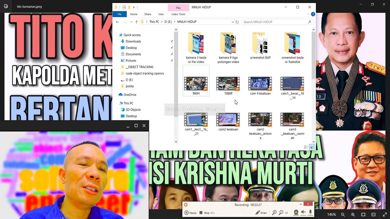This screenshot has height=219, width=390.
Task: Open recent locations dropdown in Explorer
Action: click(131, 22)
